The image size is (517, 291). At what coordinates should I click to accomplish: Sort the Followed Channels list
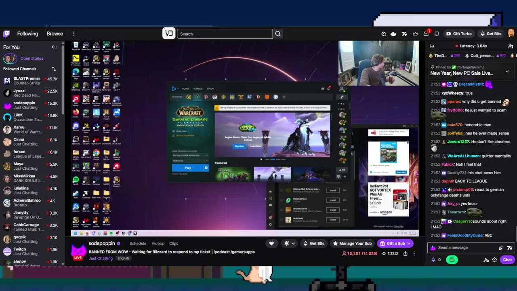click(x=54, y=69)
